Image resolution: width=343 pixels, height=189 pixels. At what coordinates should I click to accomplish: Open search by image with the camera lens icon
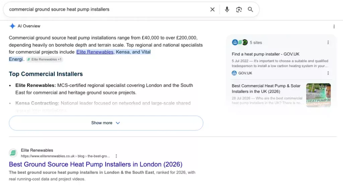pos(238,9)
